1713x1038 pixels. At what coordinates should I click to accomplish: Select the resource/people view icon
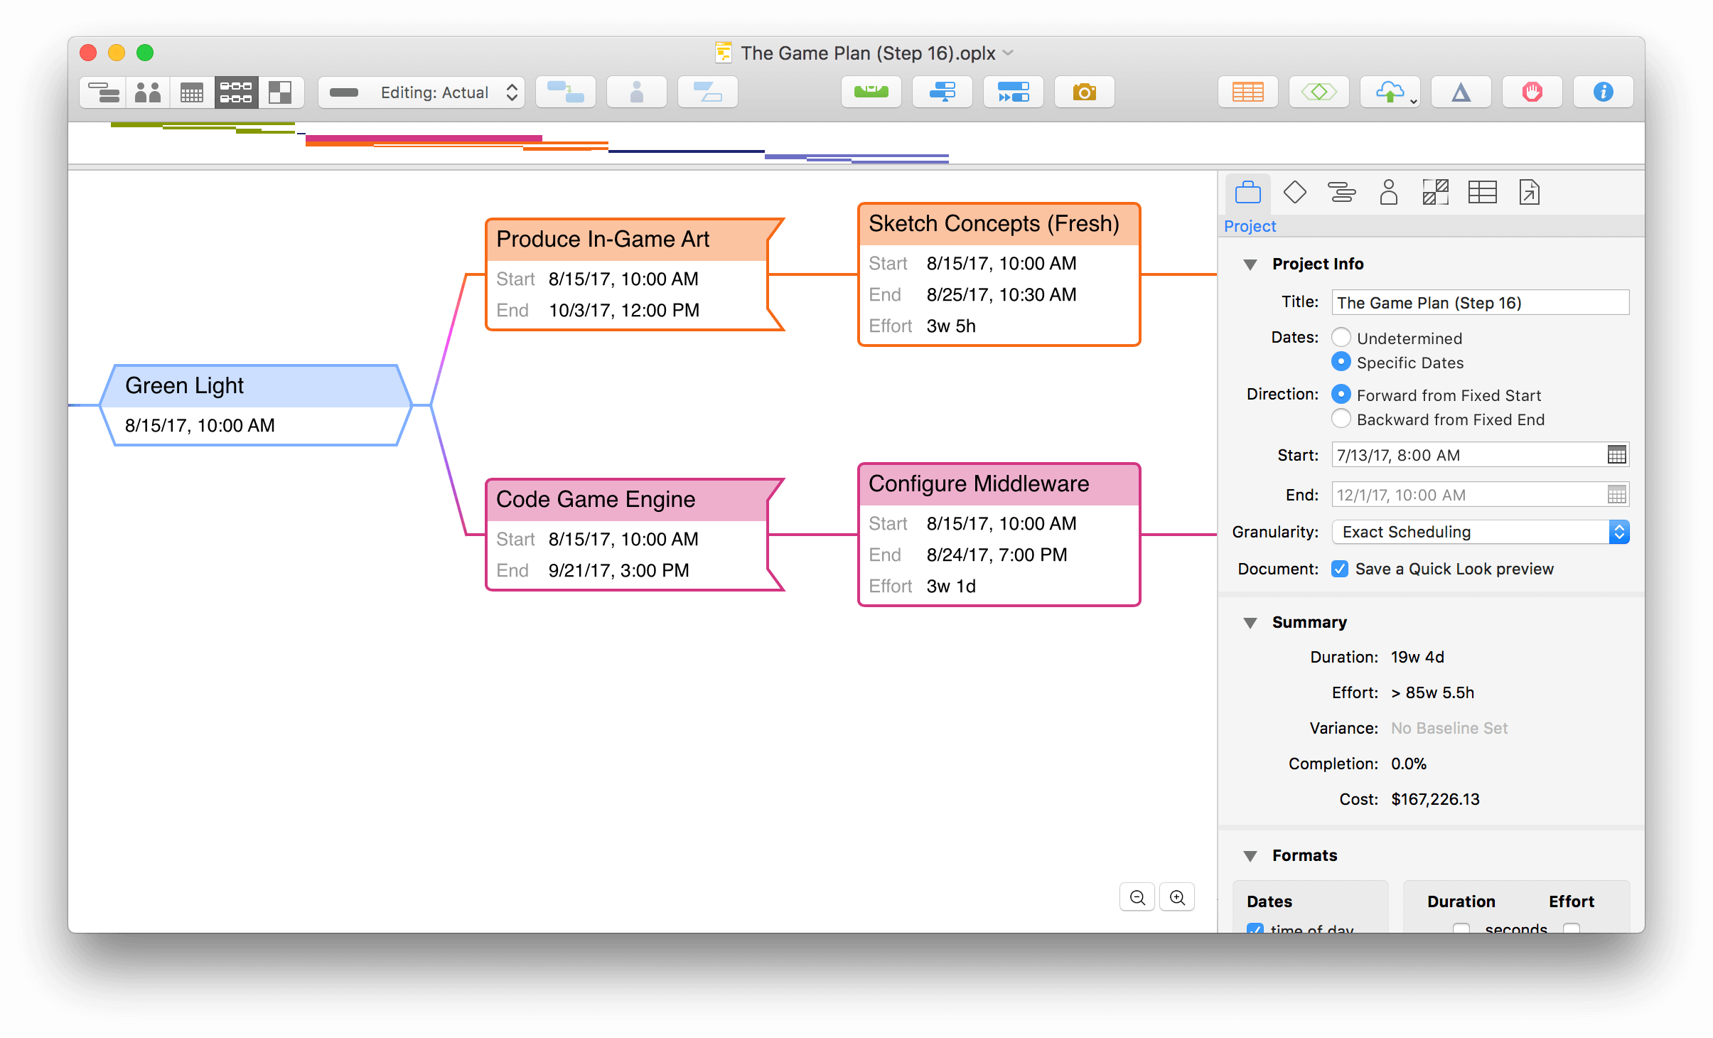148,90
